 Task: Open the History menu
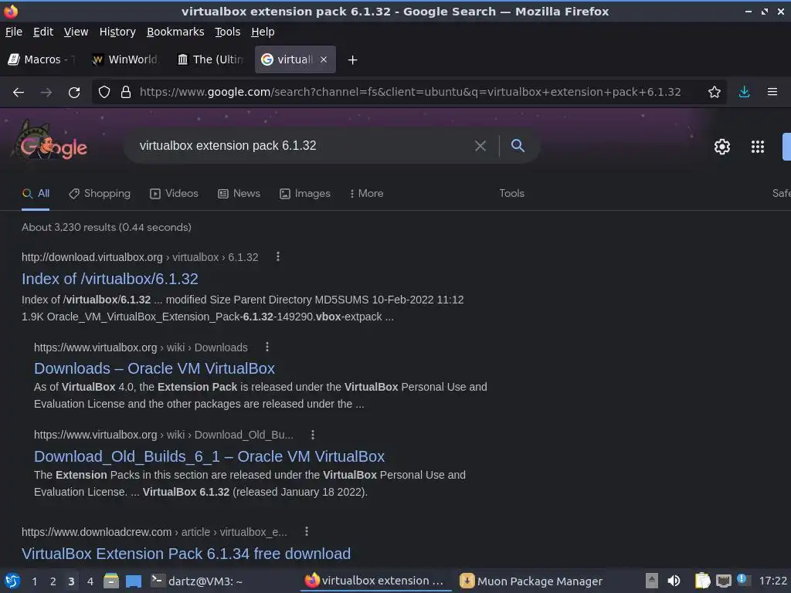click(117, 32)
